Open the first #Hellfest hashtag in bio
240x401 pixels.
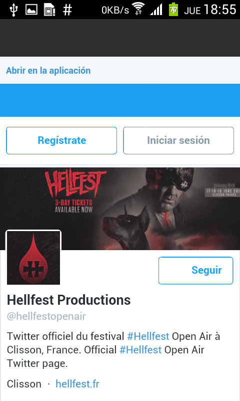[x=148, y=336]
